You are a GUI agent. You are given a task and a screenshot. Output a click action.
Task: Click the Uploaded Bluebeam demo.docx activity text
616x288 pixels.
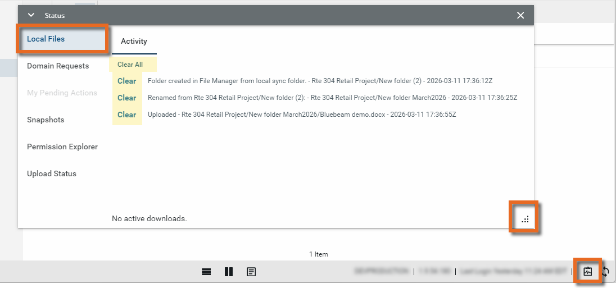coord(301,115)
